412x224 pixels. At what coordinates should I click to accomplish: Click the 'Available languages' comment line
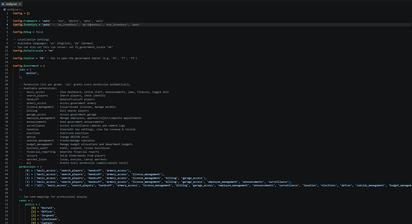click(53, 44)
